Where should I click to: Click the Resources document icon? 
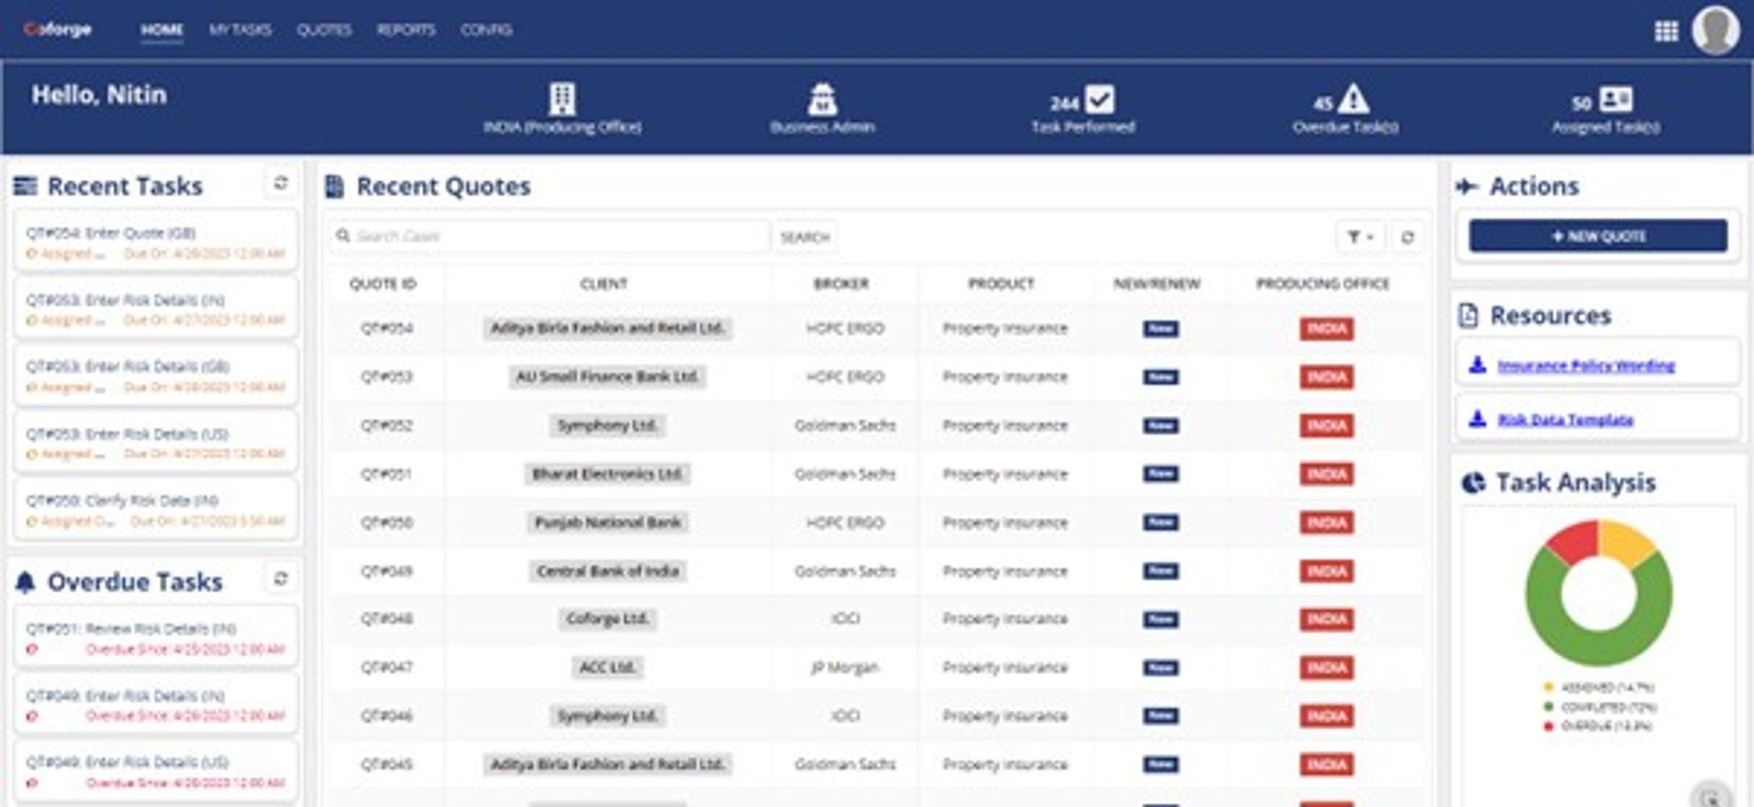pyautogui.click(x=1468, y=315)
